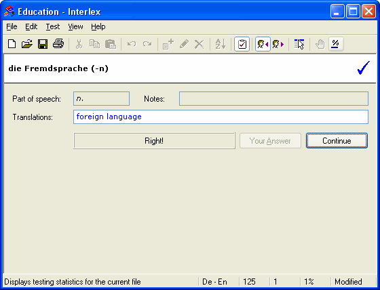Image resolution: width=380 pixels, height=290 pixels.
Task: Click the Cut scissors icon
Action: (79, 44)
